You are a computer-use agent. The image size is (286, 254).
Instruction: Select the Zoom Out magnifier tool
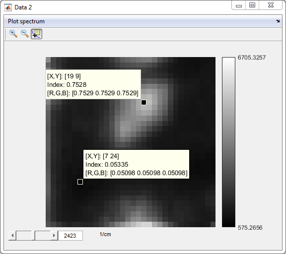[25, 34]
